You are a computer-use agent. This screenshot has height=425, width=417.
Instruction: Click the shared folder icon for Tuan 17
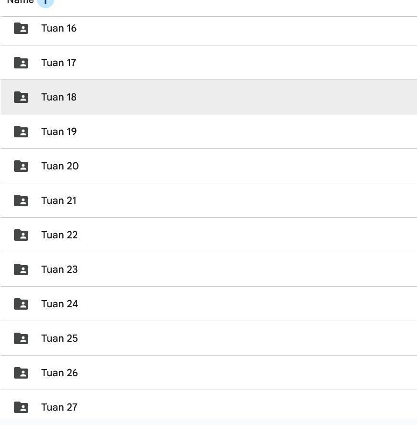(21, 63)
